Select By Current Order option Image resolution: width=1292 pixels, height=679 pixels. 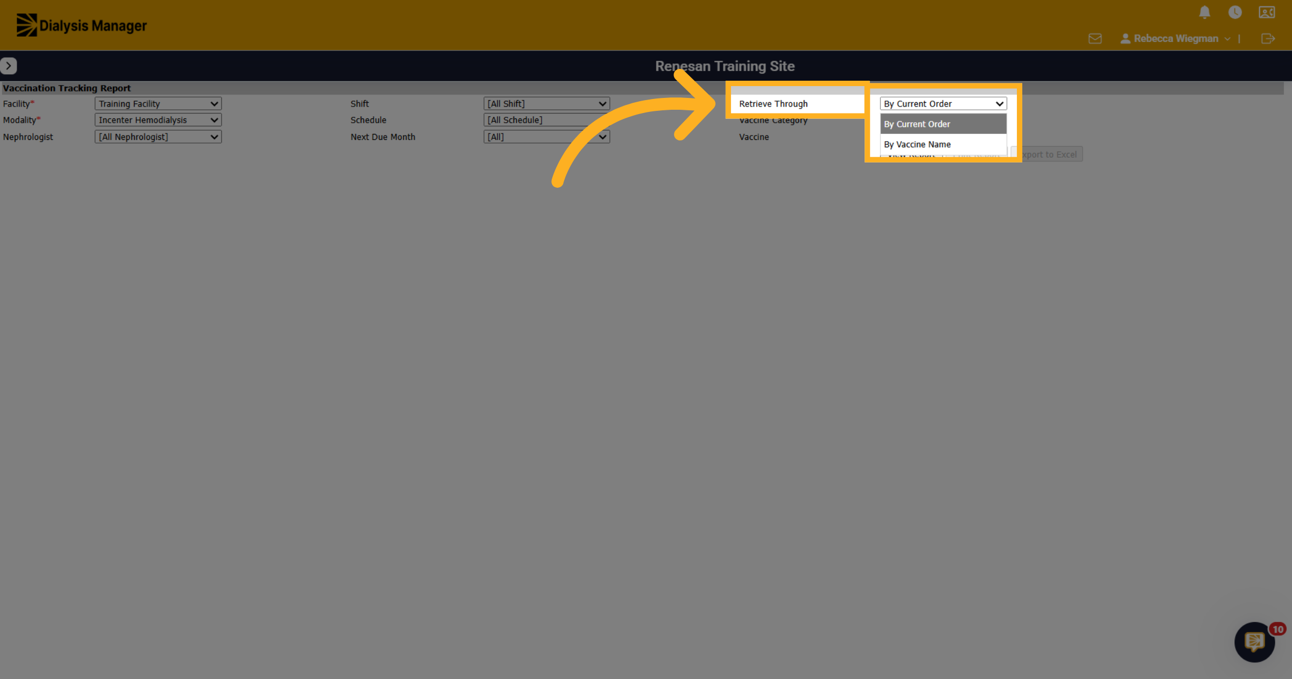click(x=943, y=124)
